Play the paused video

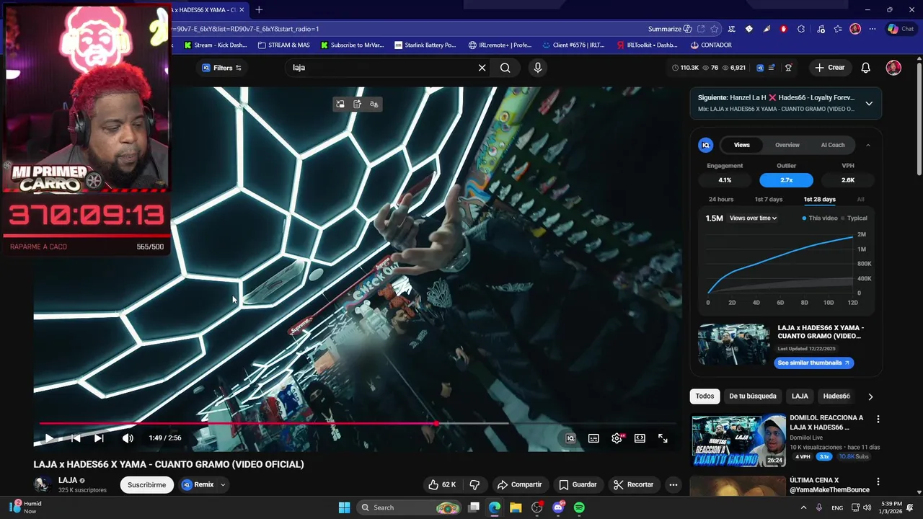coord(49,438)
